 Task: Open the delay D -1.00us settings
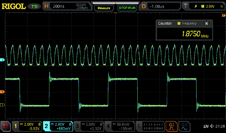coord(160,6)
